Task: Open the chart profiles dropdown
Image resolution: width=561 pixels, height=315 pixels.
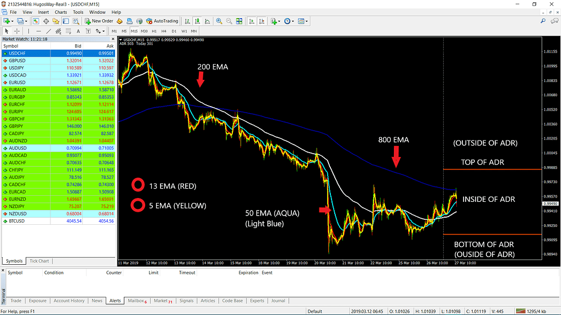Action: (x=26, y=21)
